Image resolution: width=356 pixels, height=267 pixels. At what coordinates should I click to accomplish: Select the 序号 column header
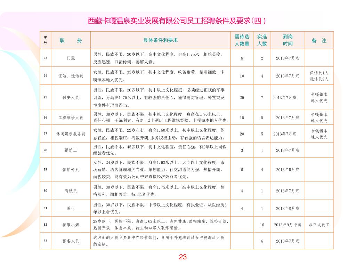coord(46,40)
